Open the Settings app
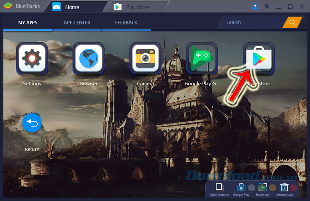Image resolution: width=310 pixels, height=201 pixels. pyautogui.click(x=32, y=58)
